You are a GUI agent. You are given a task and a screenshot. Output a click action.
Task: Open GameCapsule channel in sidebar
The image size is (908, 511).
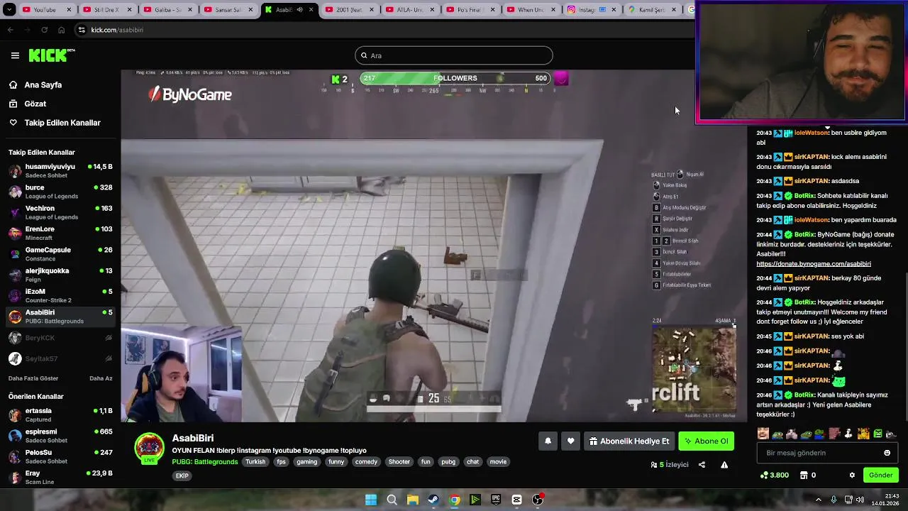(60, 254)
